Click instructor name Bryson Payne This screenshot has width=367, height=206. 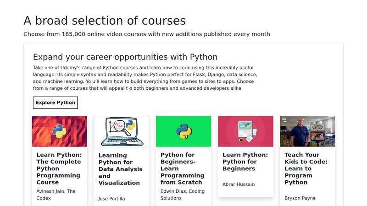[x=300, y=198]
